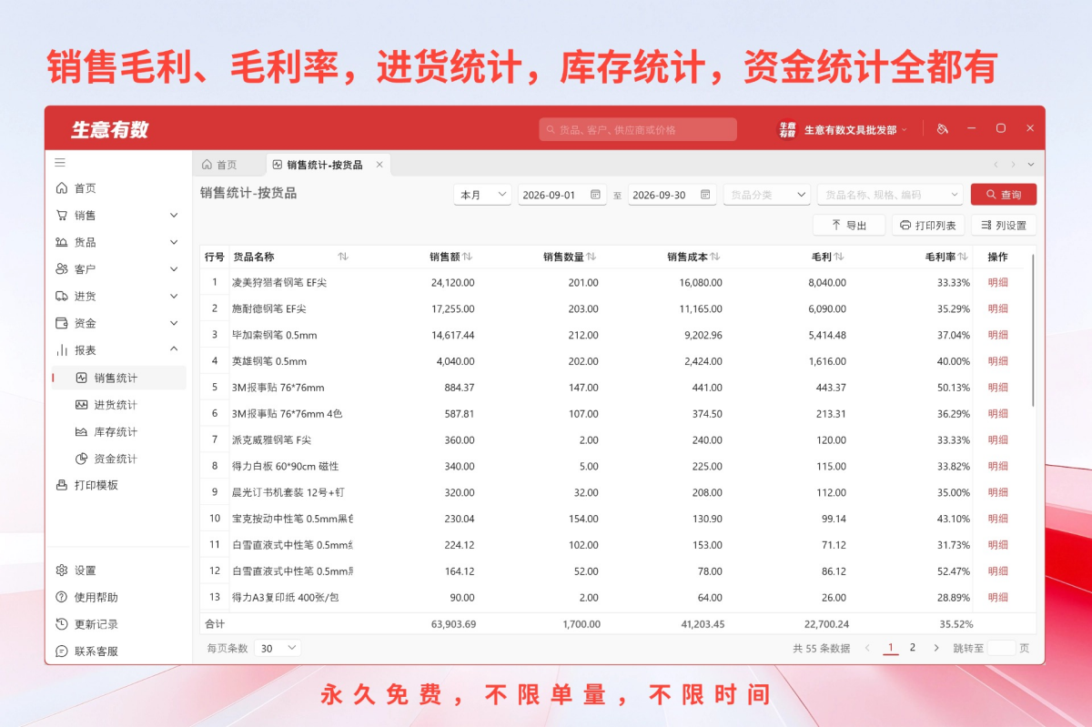Go to page 2 of results
The height and width of the screenshot is (727, 1092).
(x=913, y=648)
